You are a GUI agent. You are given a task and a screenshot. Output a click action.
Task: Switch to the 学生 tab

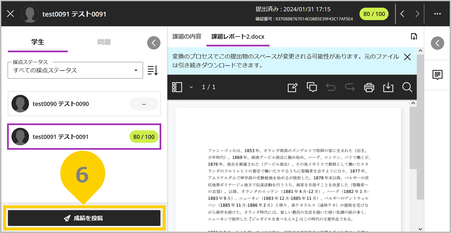38,42
